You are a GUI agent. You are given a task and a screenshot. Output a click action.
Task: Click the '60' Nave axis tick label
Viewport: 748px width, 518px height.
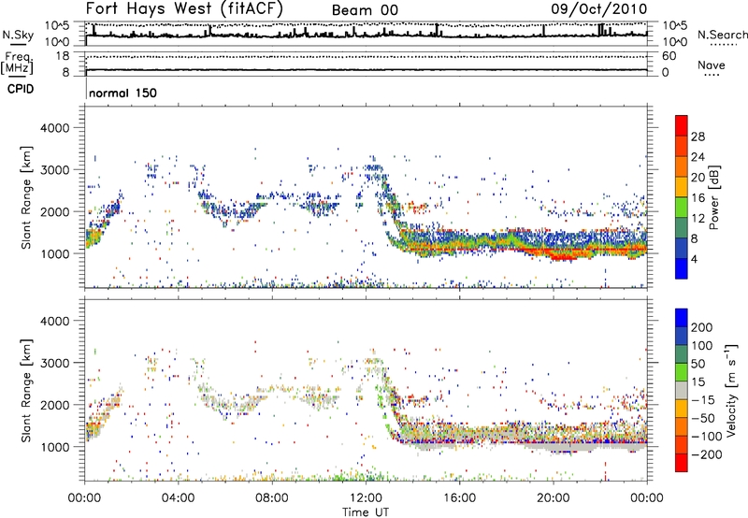coord(669,56)
